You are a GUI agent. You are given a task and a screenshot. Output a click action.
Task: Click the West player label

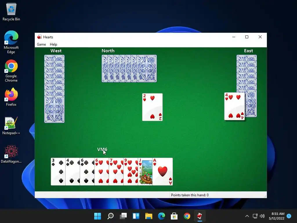(56, 51)
